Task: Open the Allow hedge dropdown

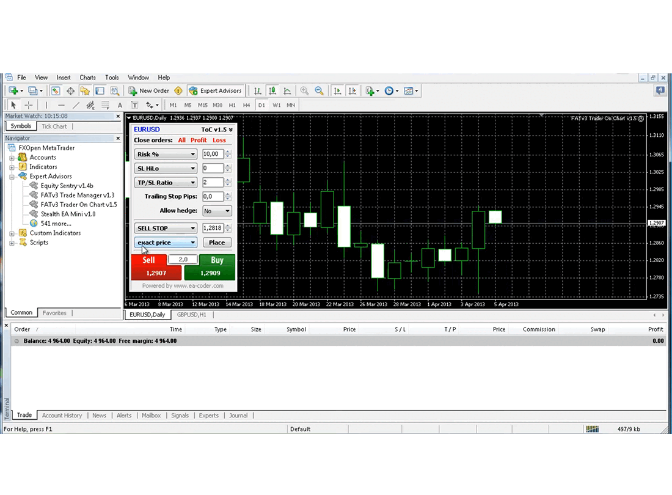Action: pos(217,211)
